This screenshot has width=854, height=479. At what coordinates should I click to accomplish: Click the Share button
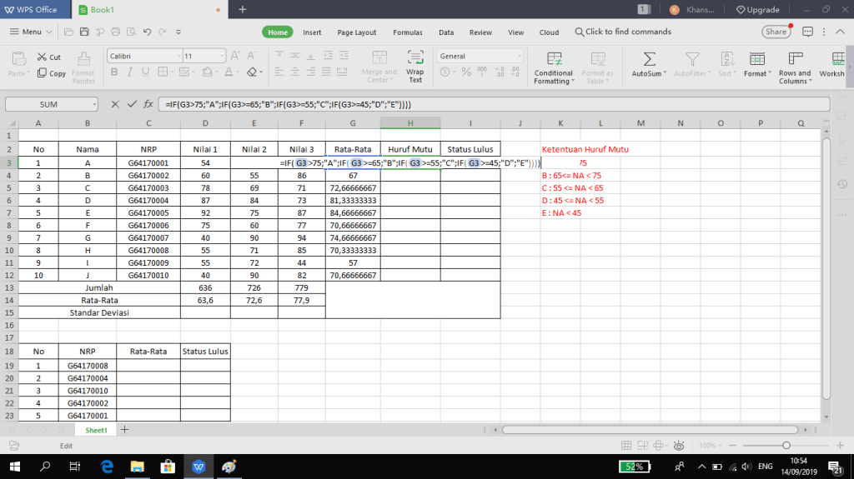pos(776,32)
